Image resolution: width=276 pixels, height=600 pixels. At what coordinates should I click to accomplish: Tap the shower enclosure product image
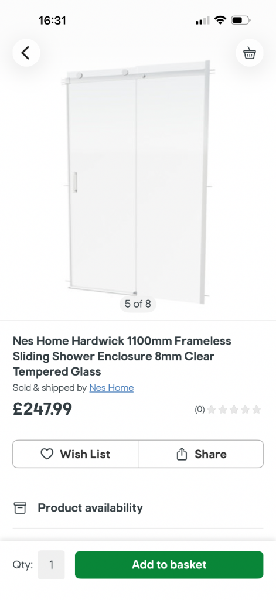138,182
